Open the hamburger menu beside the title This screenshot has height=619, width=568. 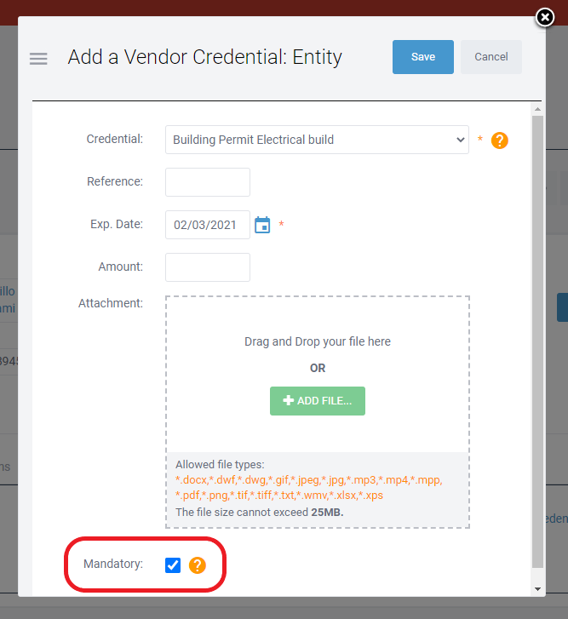pyautogui.click(x=38, y=58)
